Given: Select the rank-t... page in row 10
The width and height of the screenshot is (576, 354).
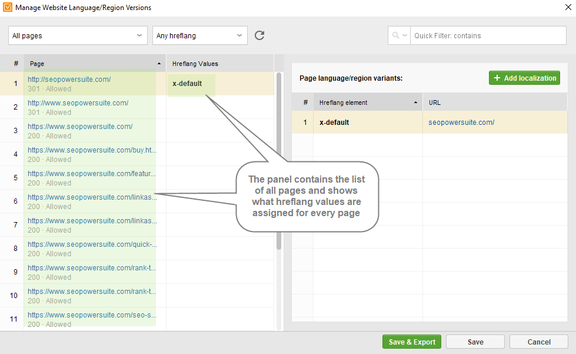Looking at the screenshot, I should 92,291.
